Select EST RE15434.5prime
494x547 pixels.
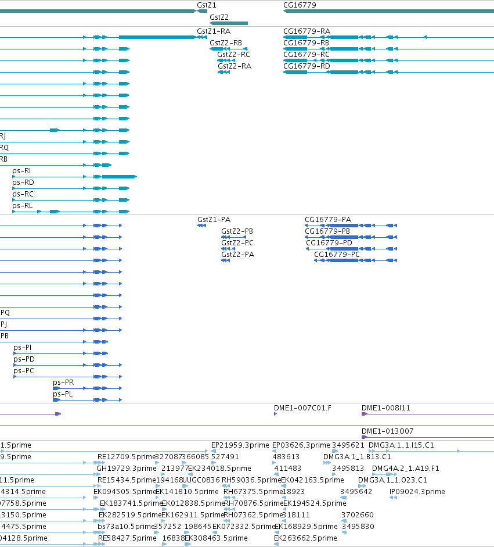pos(127,480)
